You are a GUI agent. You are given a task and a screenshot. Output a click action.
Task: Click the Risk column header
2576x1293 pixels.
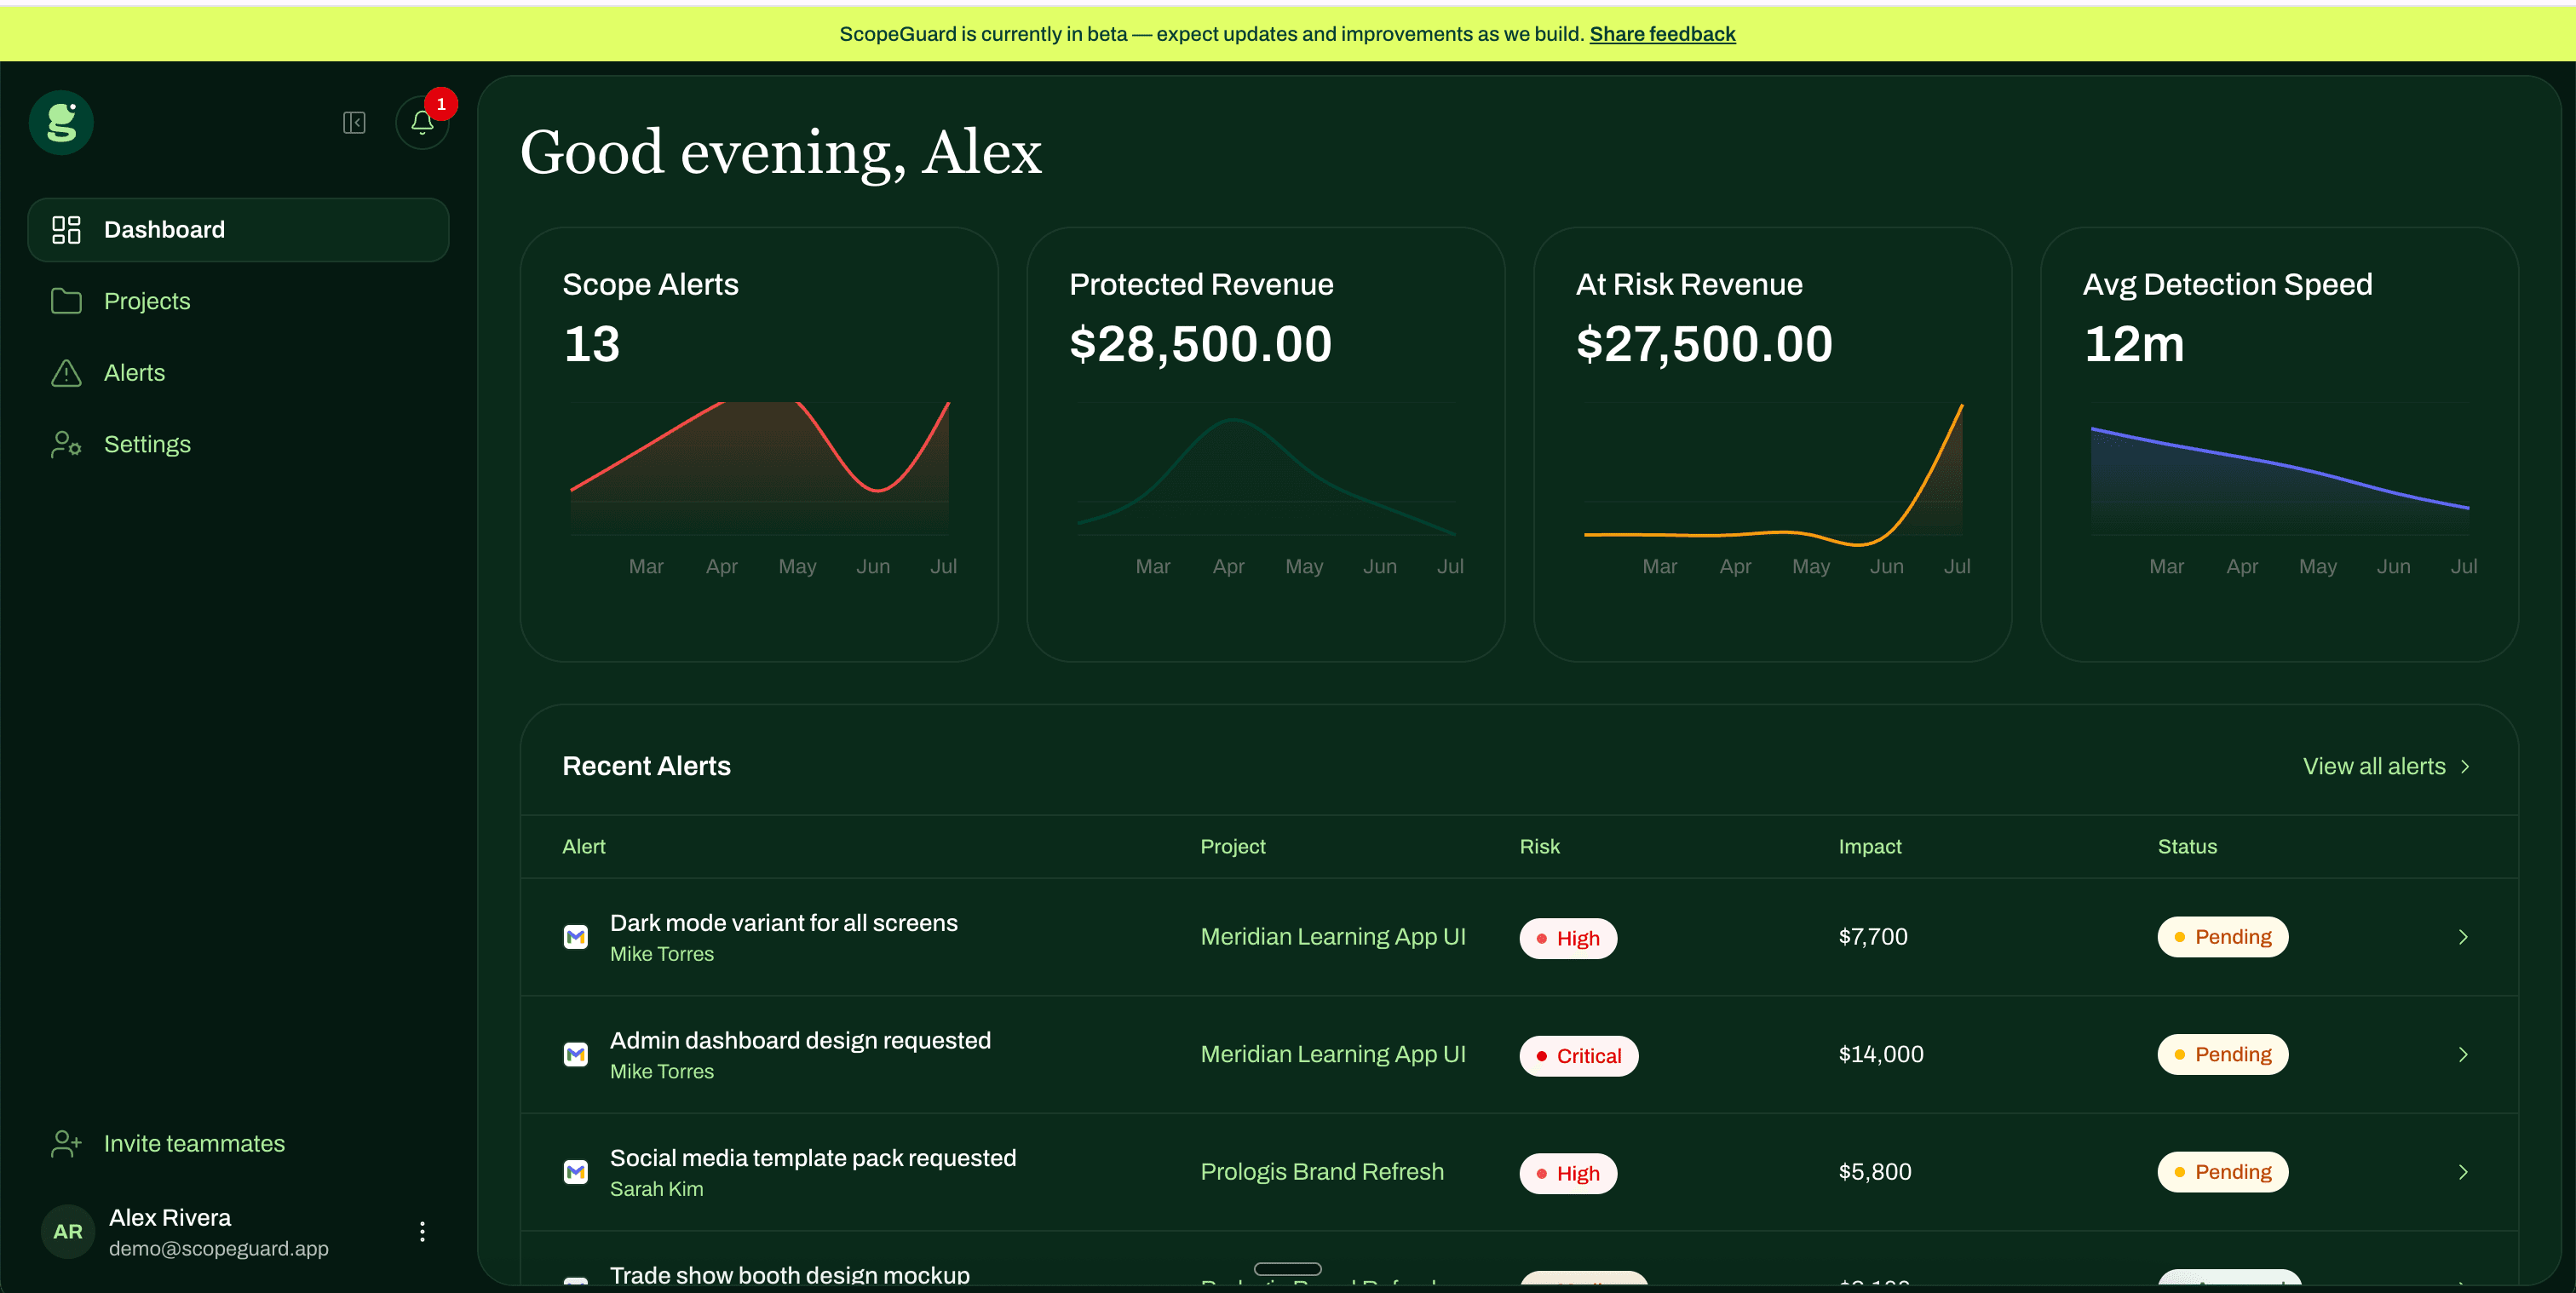(x=1540, y=847)
